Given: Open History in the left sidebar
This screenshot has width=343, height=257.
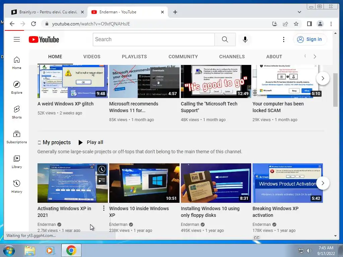Looking at the screenshot, I should [x=17, y=186].
